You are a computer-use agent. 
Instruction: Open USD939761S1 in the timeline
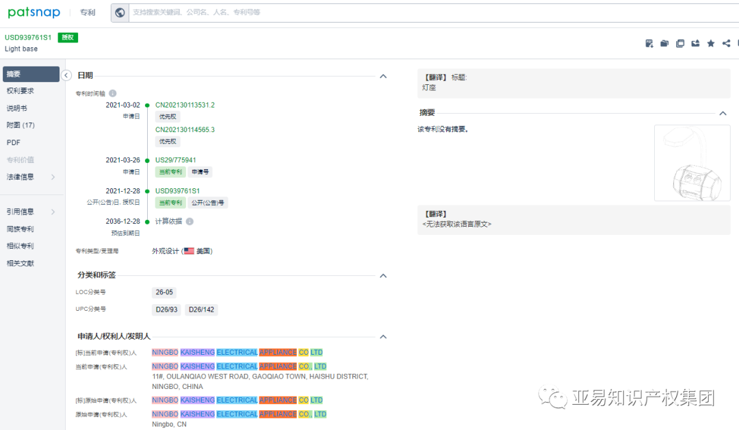point(177,191)
